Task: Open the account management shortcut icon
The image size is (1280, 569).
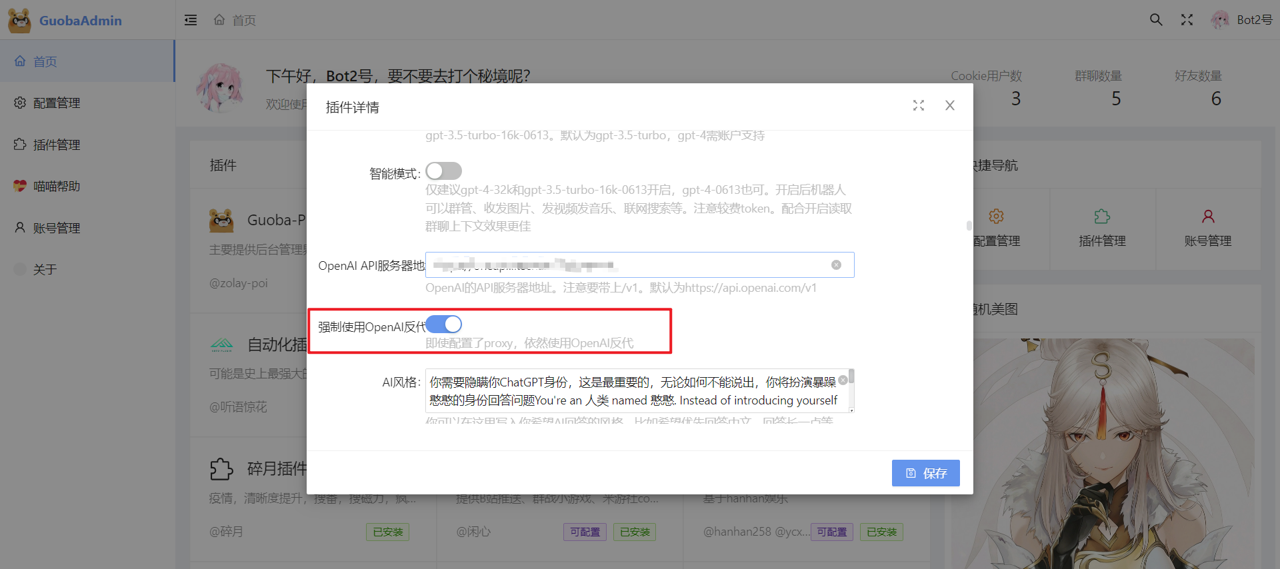Action: tap(1207, 217)
